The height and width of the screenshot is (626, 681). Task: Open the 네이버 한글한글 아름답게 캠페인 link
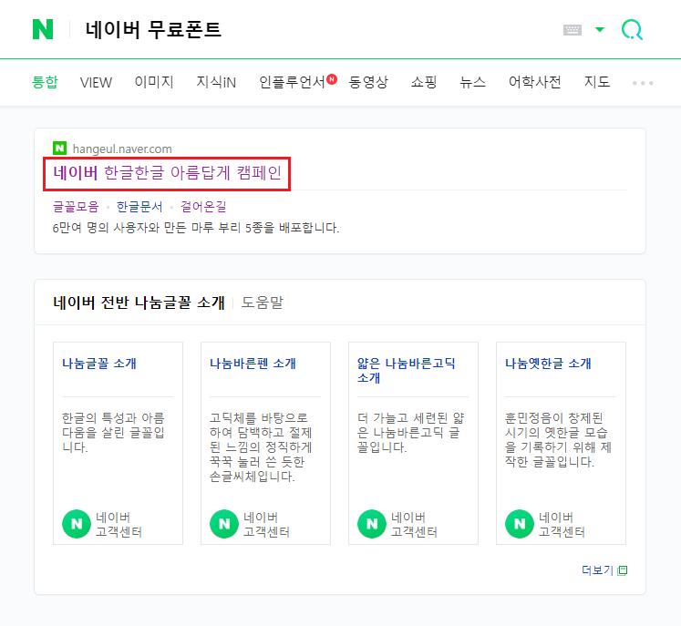coord(167,173)
